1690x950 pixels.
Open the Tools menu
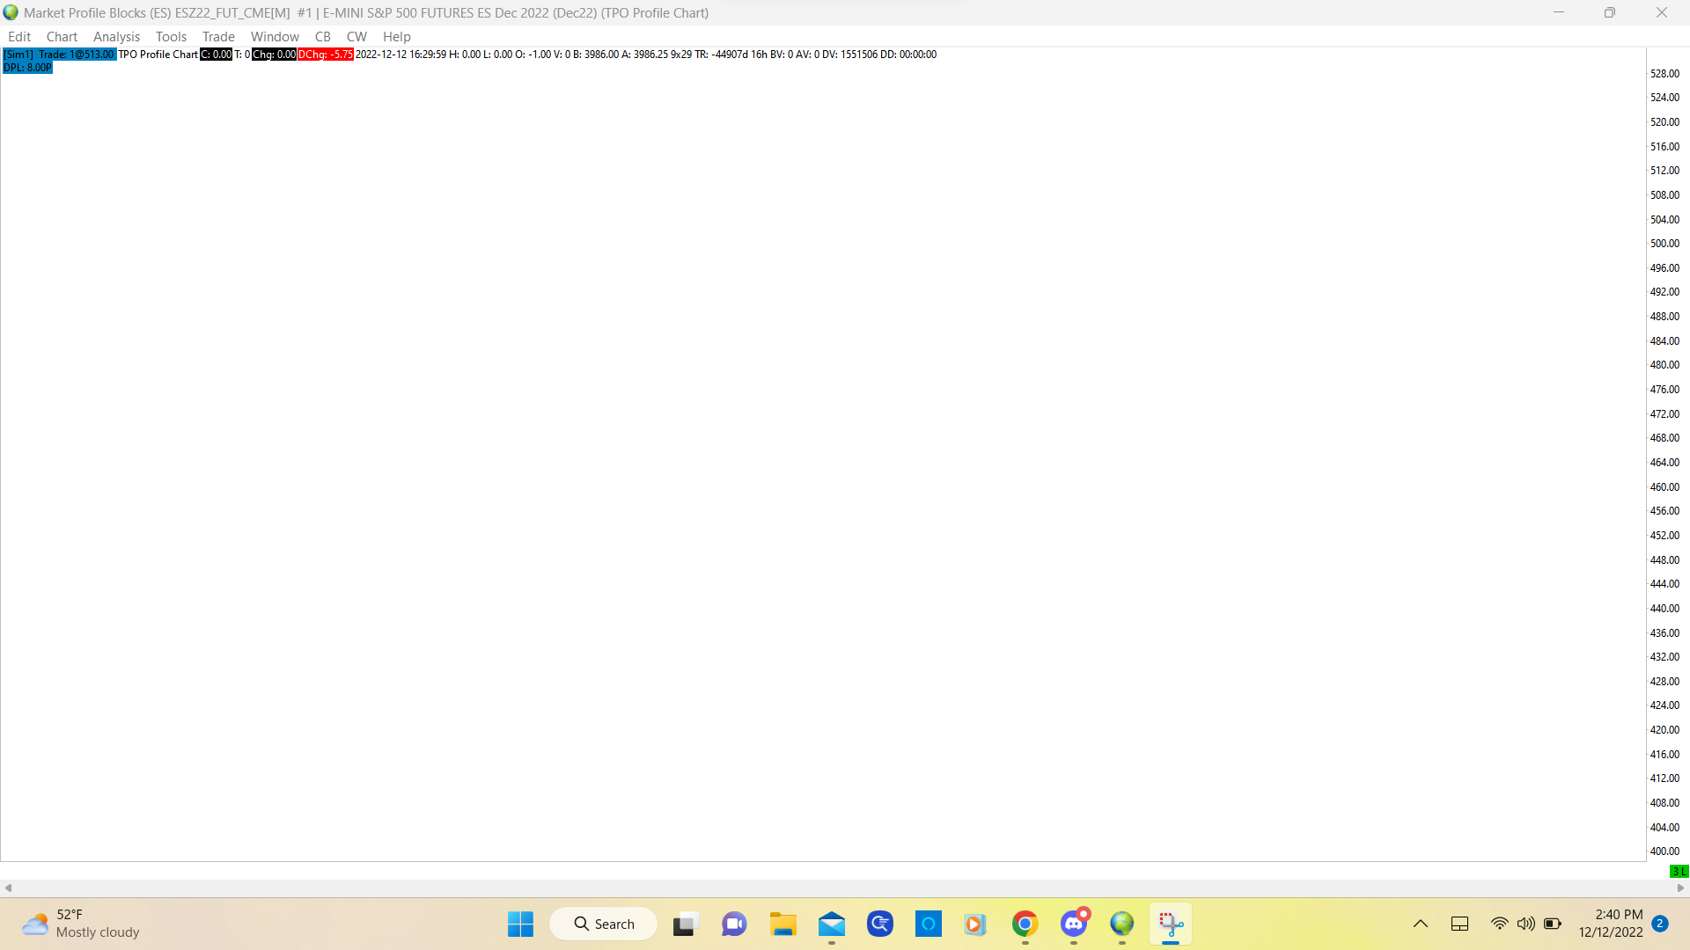(x=171, y=37)
